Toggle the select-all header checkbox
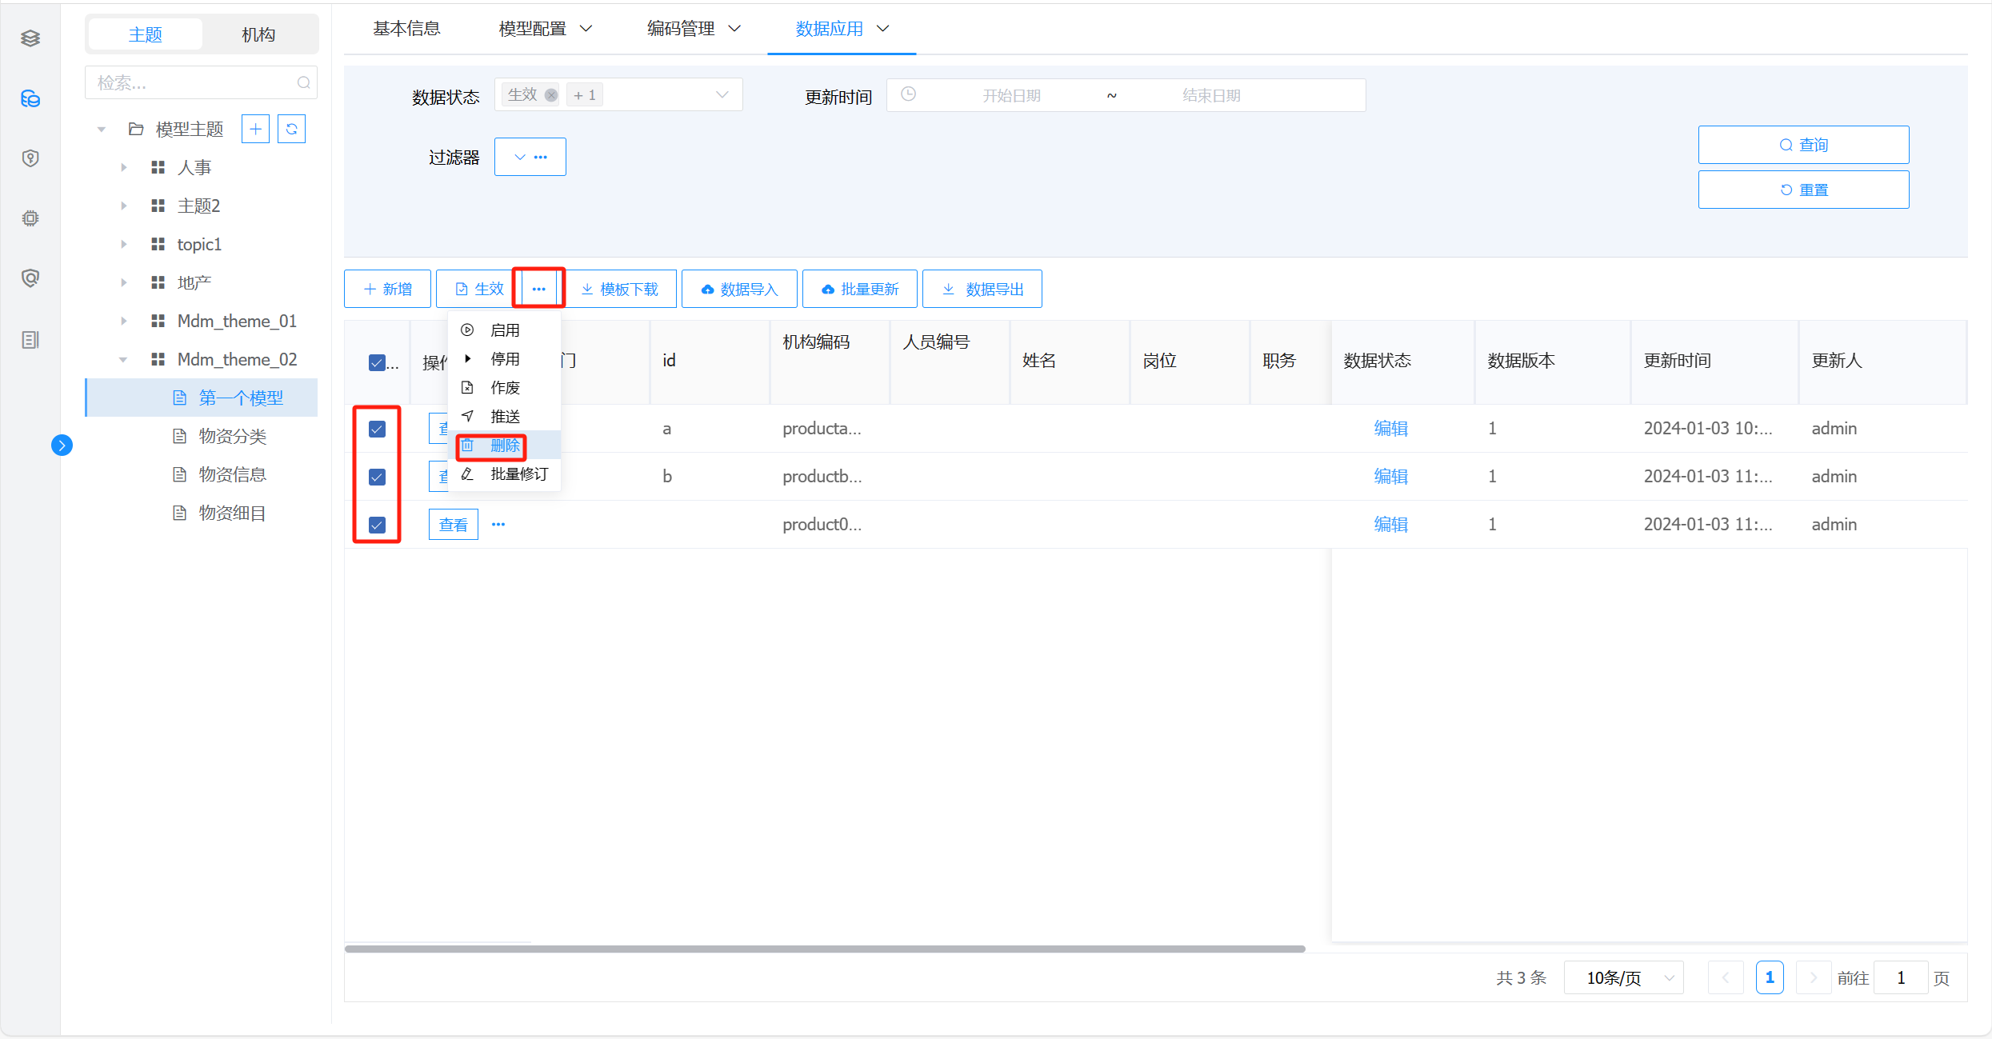Image resolution: width=1992 pixels, height=1039 pixels. point(377,362)
